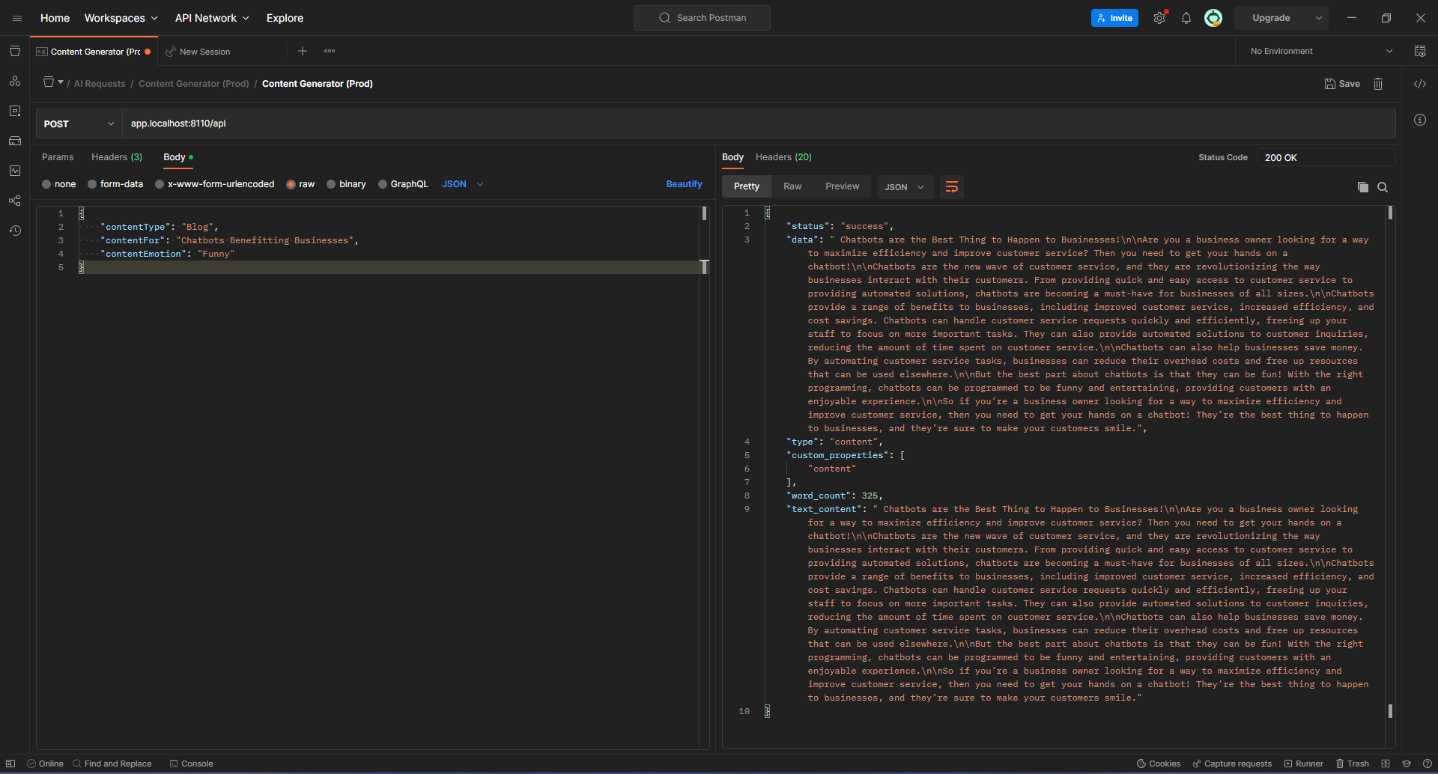The height and width of the screenshot is (774, 1438).
Task: Open code snippet icon in right sidebar
Action: click(x=1420, y=84)
